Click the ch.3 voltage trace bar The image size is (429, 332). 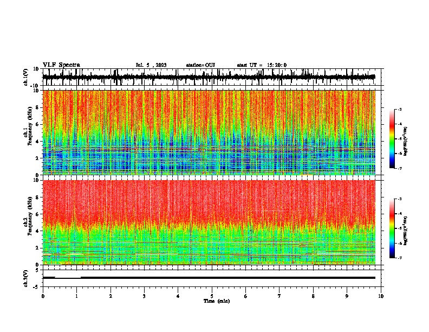point(209,278)
